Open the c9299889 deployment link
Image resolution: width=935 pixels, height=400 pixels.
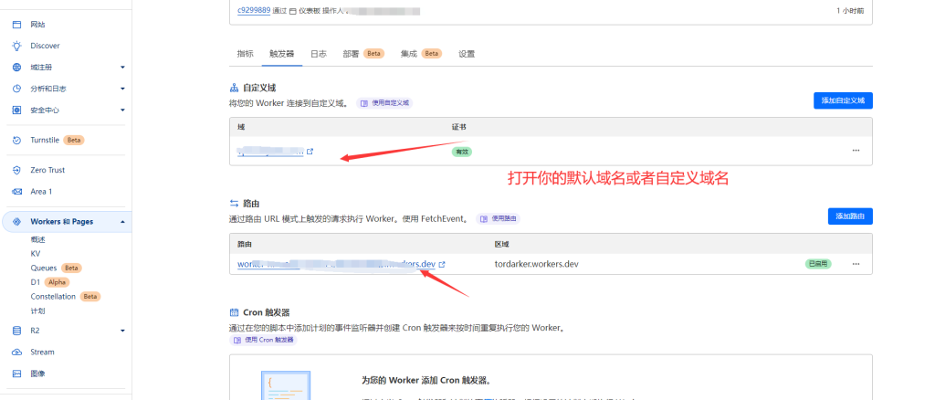click(x=254, y=10)
